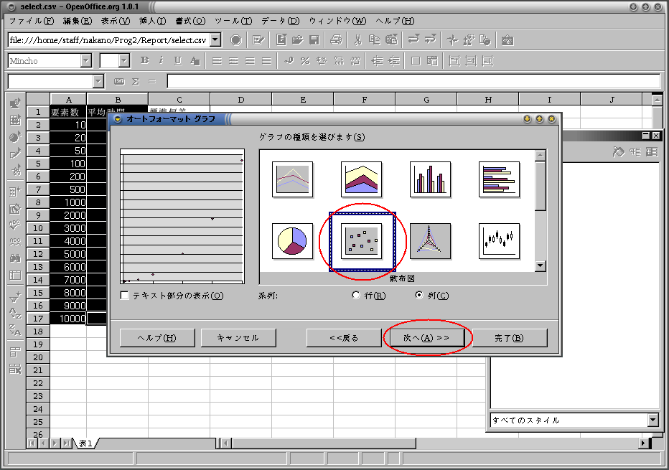Click the Print icon in toolbar
The width and height of the screenshot is (669, 470).
click(x=336, y=40)
